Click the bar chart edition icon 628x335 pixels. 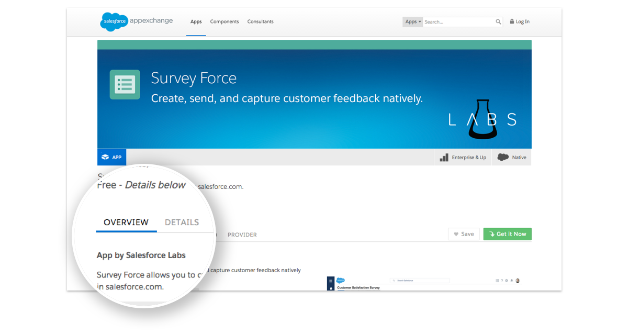coord(444,158)
